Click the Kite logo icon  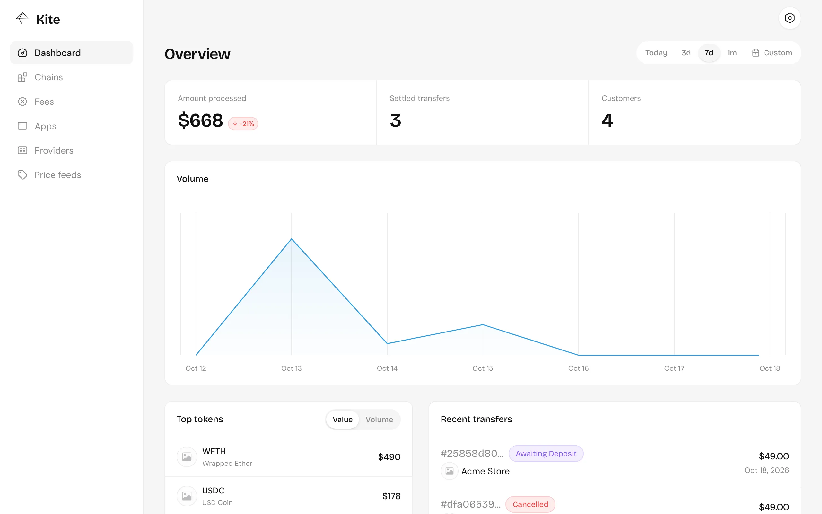coord(22,19)
